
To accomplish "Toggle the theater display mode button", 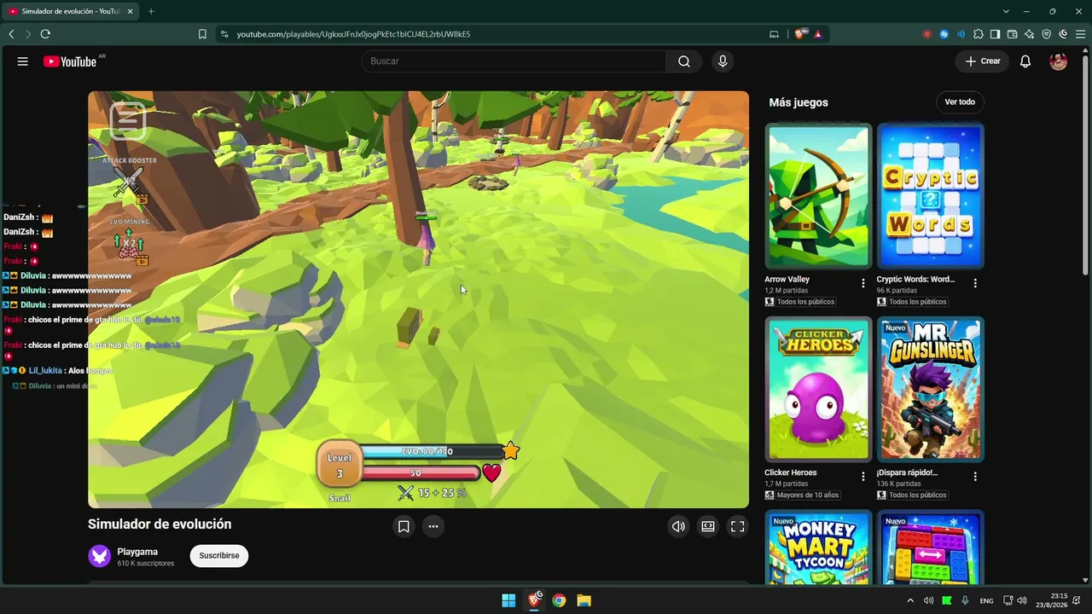I will point(708,526).
